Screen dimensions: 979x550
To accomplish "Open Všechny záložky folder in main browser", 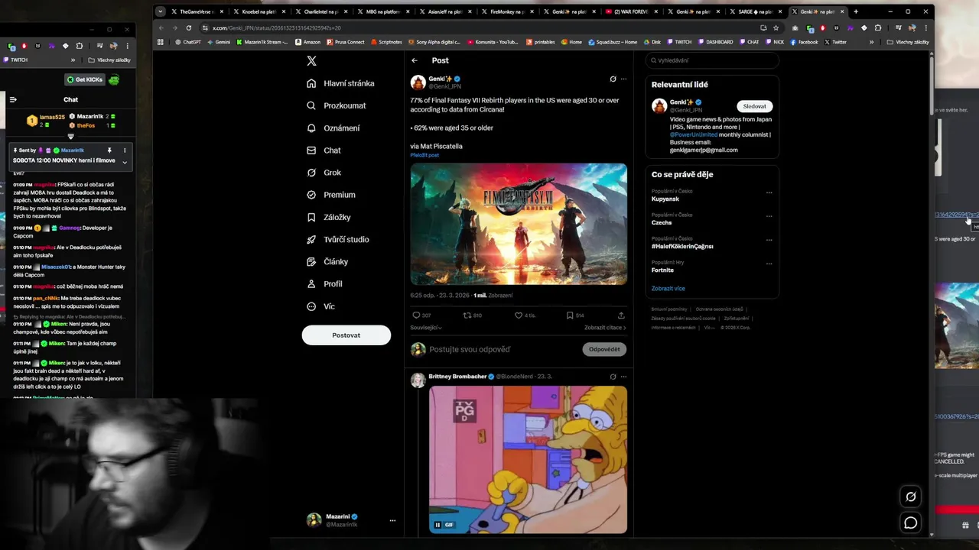I will click(x=908, y=42).
